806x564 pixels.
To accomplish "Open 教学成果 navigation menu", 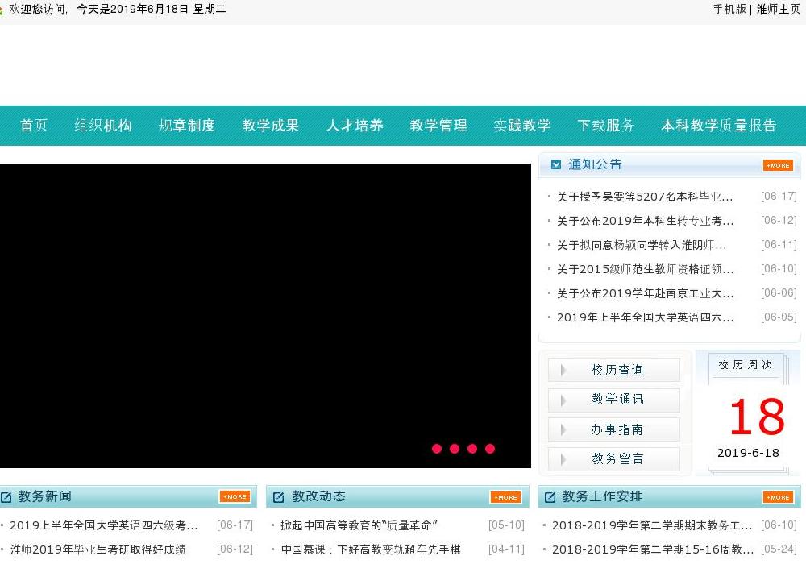I will (270, 126).
